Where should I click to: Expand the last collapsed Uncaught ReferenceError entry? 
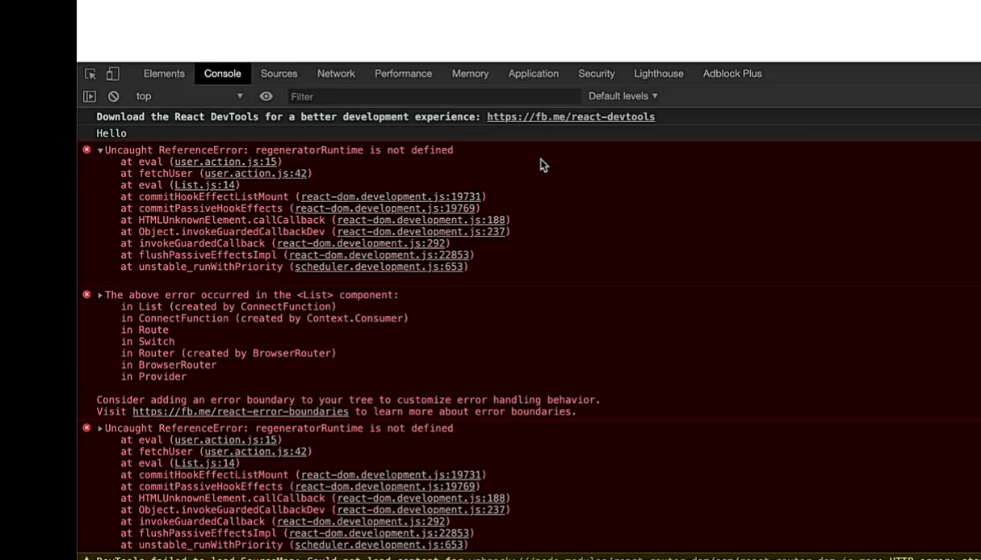pos(100,428)
